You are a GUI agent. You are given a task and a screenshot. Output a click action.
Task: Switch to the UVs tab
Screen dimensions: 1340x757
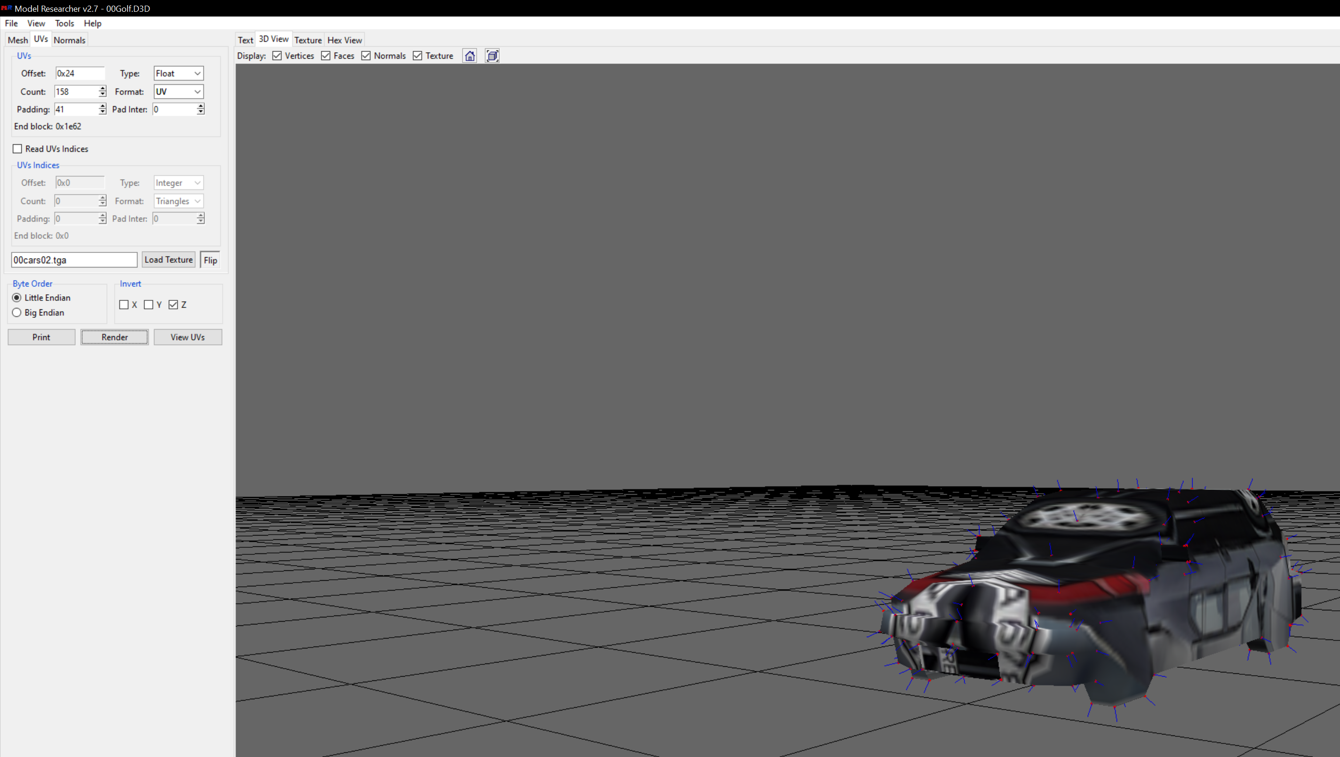pos(40,39)
